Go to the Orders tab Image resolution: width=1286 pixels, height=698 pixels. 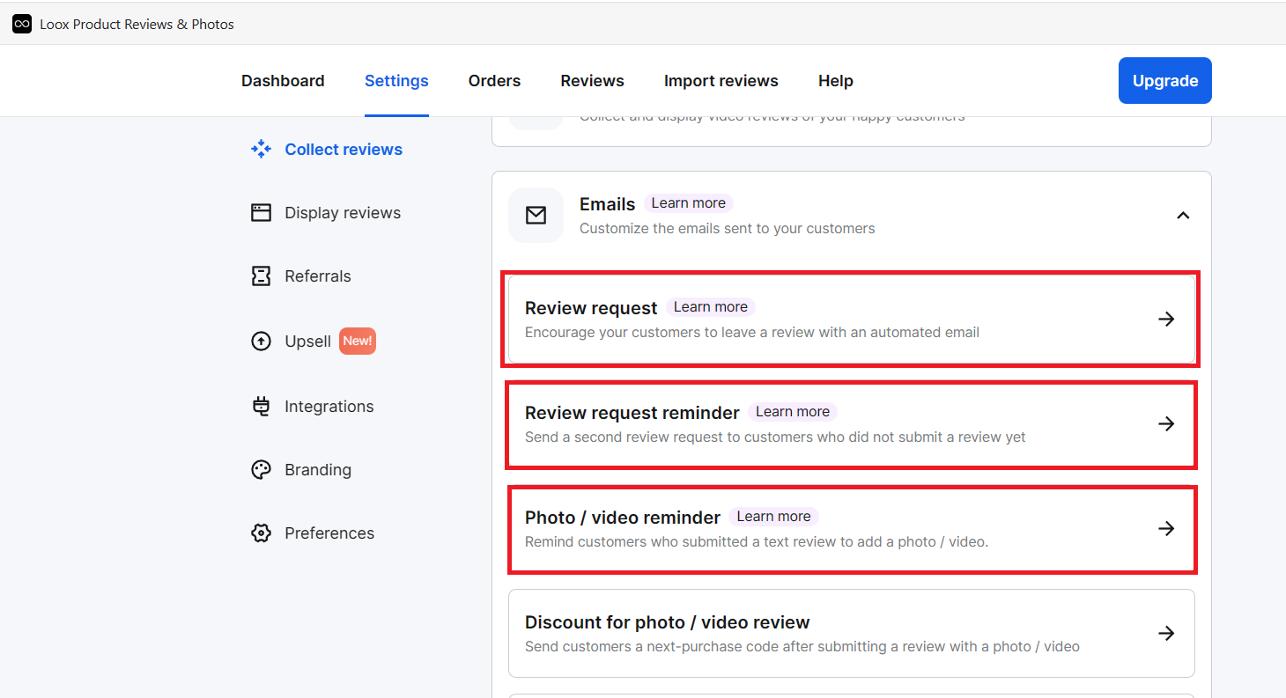(494, 81)
